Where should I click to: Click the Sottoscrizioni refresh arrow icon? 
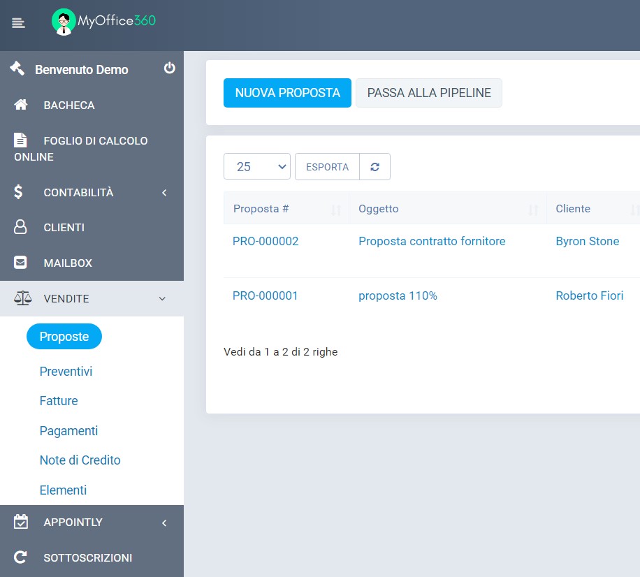point(20,557)
